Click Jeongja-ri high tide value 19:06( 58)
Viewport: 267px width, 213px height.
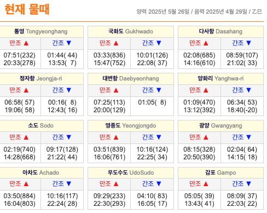click(x=20, y=110)
